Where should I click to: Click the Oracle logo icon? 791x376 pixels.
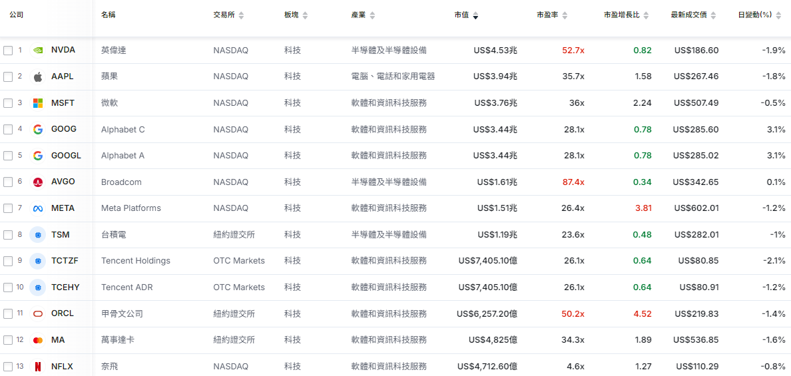tap(38, 313)
